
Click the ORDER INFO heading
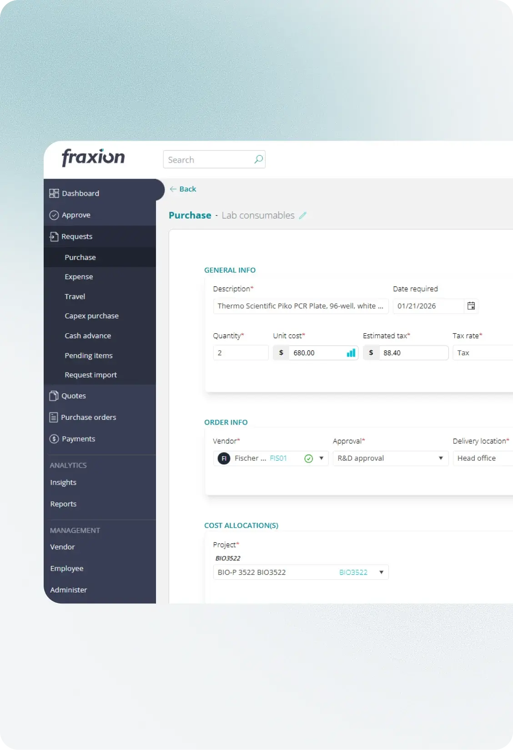(x=226, y=422)
